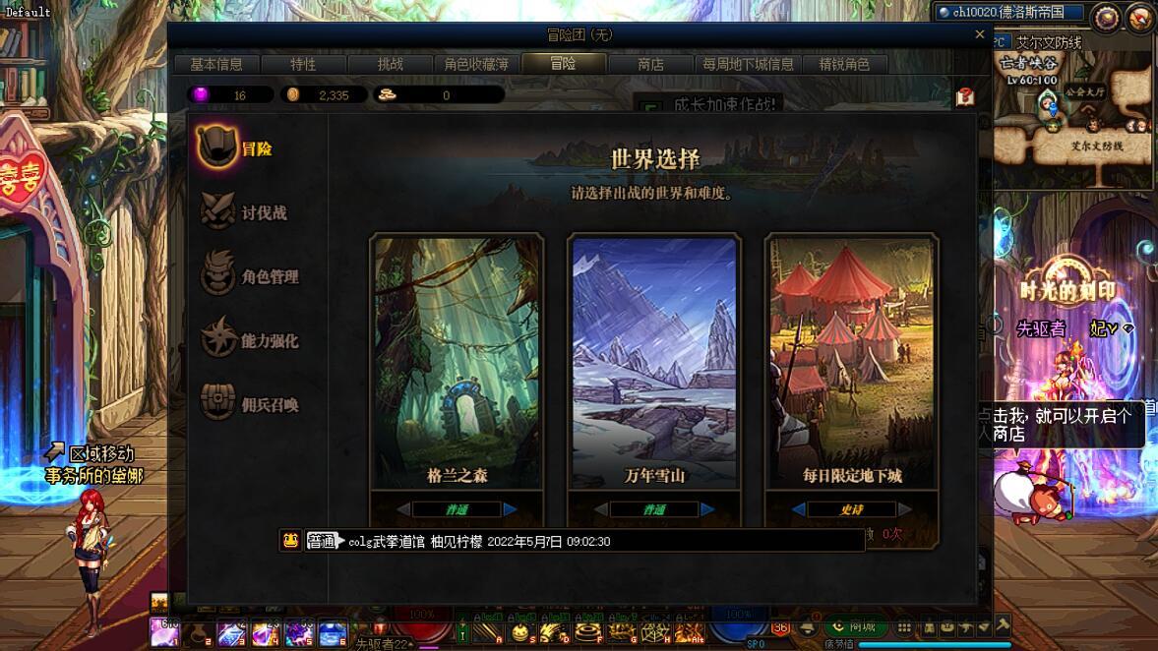Open the 时光的刻印 event banner
Viewport: 1158px width, 651px height.
pyautogui.click(x=1067, y=289)
